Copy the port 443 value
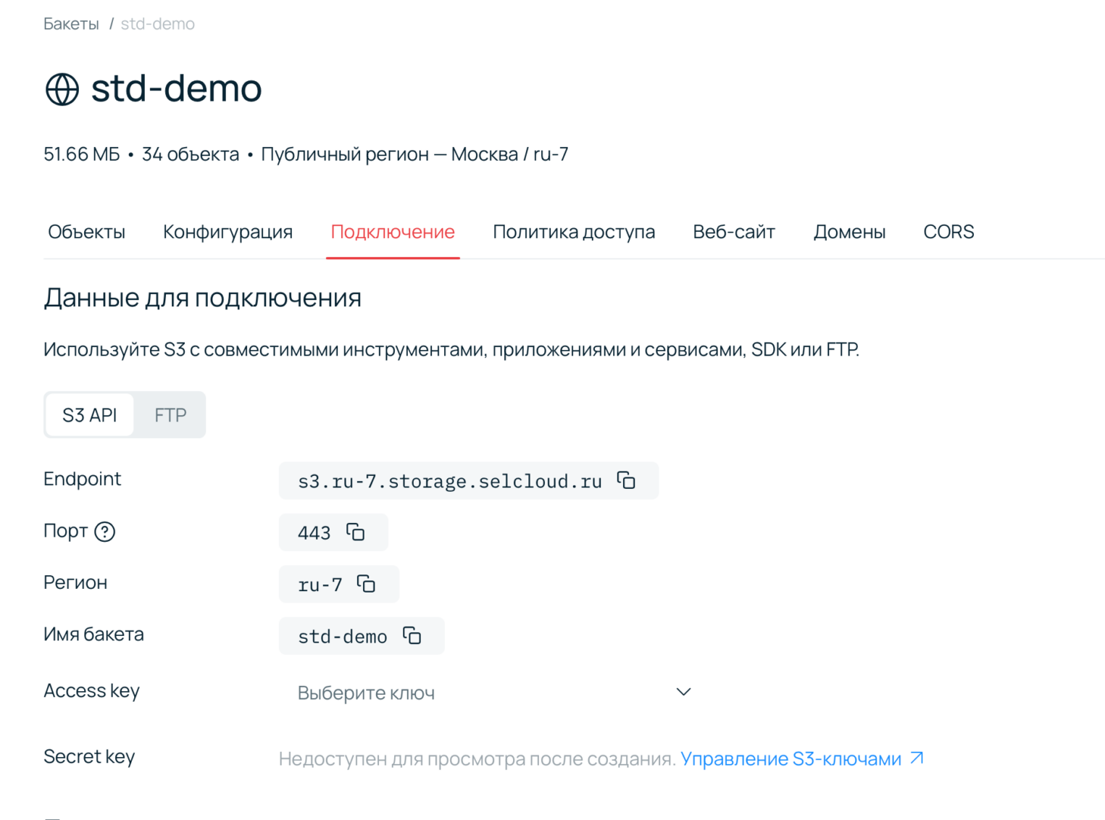1105x820 pixels. [x=355, y=532]
